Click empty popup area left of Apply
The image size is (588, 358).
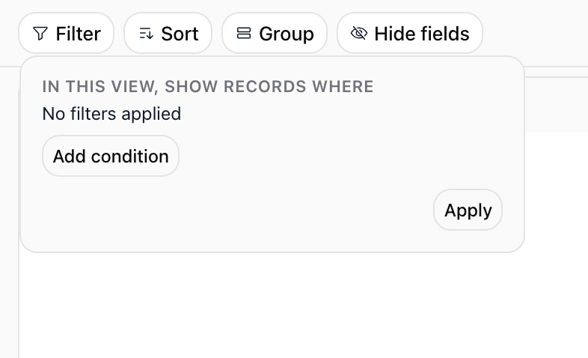point(300,210)
